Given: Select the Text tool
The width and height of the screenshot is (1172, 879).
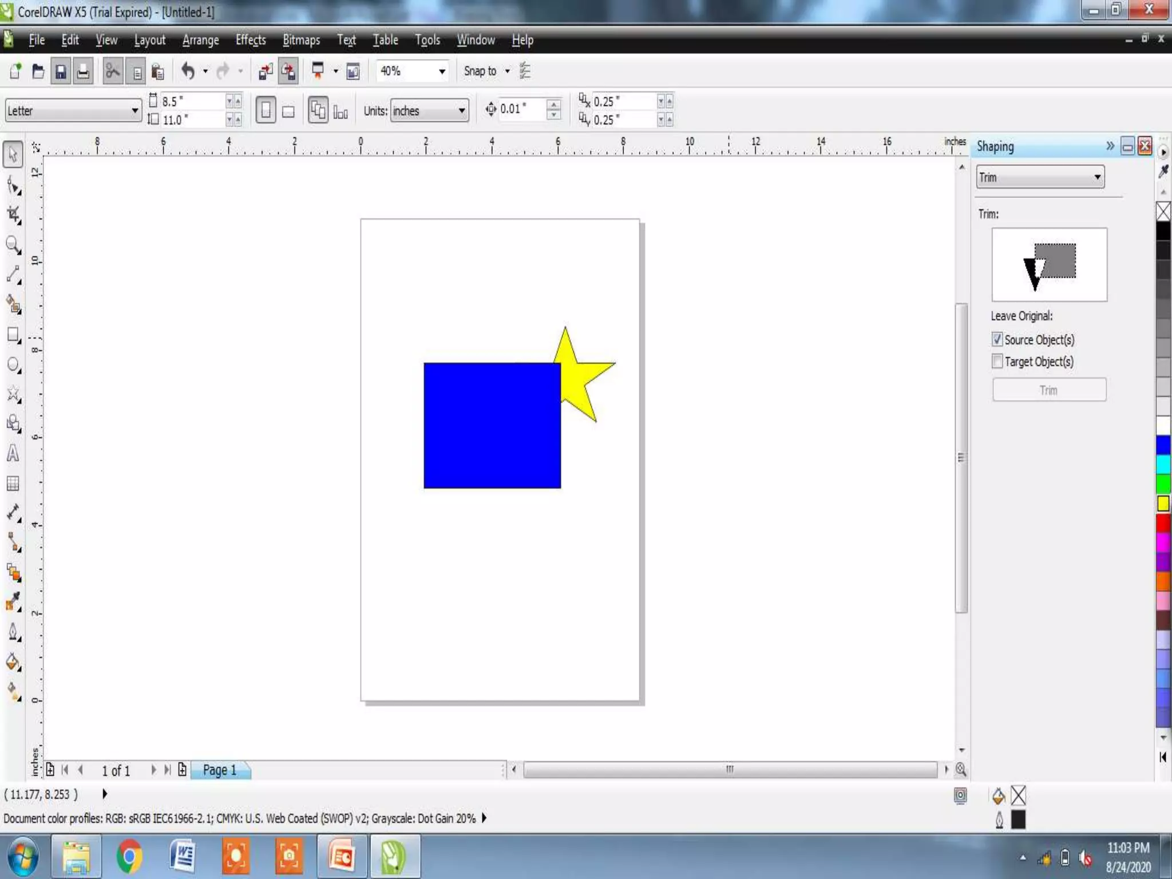Looking at the screenshot, I should [x=13, y=454].
